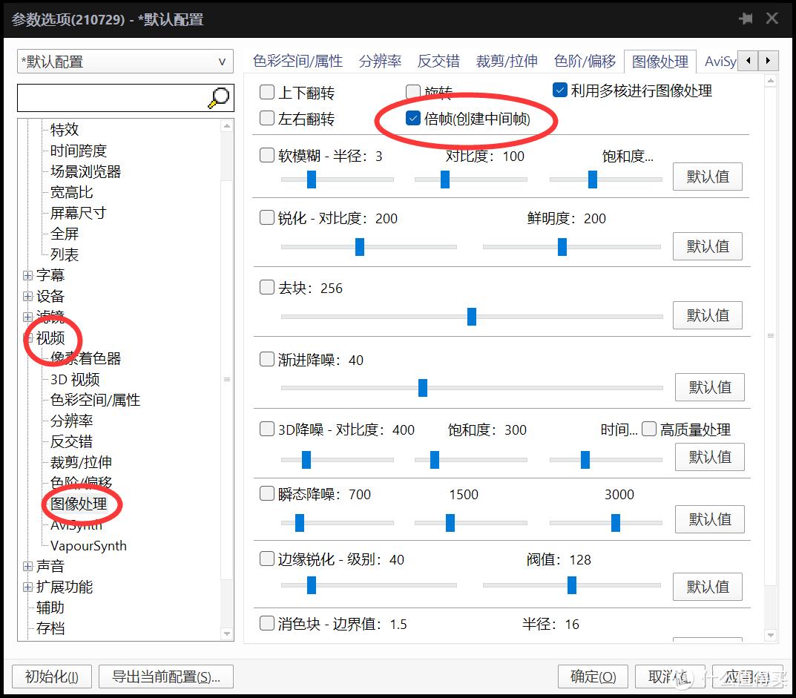Click the pin icon to keep dialog on top

tap(746, 18)
